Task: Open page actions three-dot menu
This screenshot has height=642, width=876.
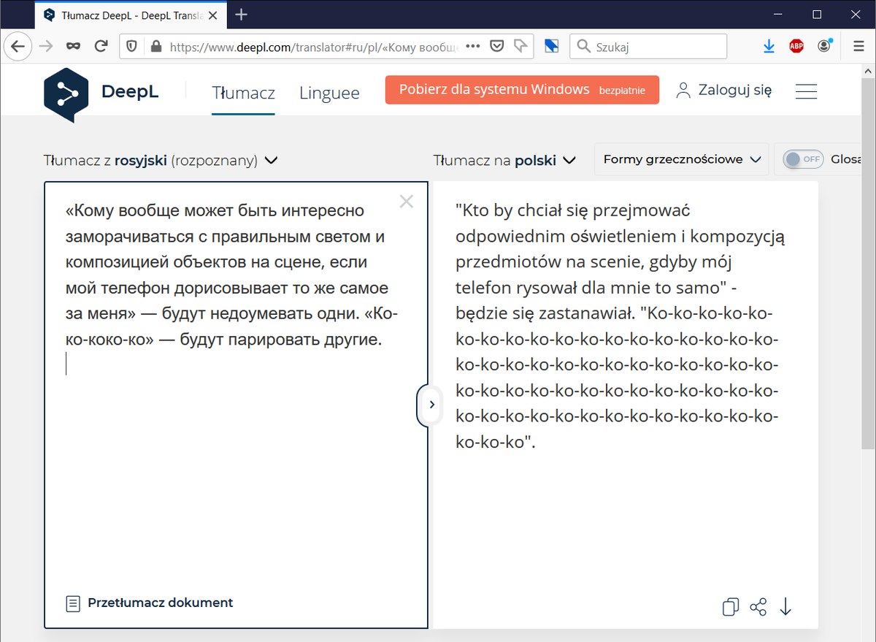Action: [472, 46]
